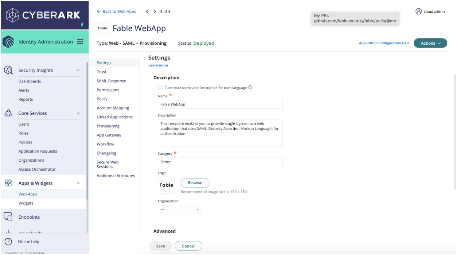This screenshot has height=255, width=457.
Task: Open the cloudadmin account menu
Action: 432,12
